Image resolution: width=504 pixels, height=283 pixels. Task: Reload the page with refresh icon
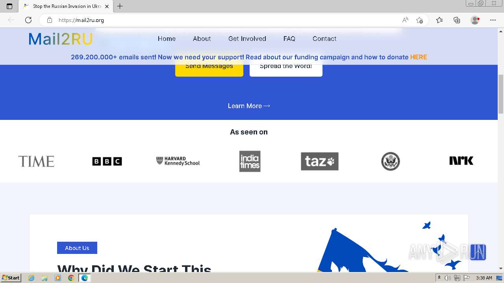pos(28,20)
